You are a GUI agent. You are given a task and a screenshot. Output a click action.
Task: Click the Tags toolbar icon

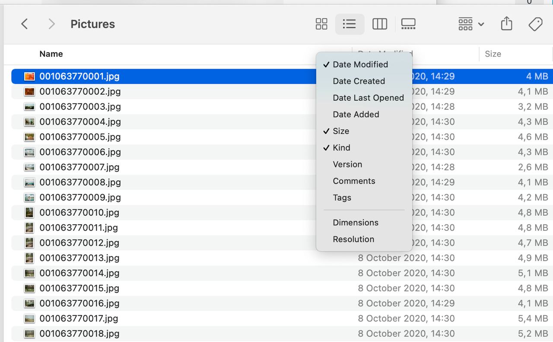pyautogui.click(x=535, y=24)
